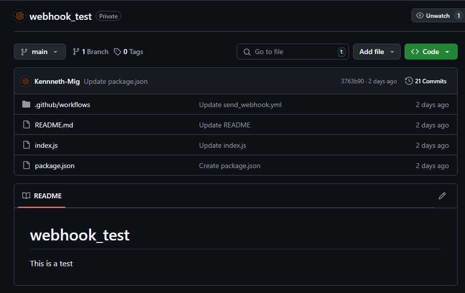
Task: Click the search magnifier icon in Go to file
Action: [247, 52]
